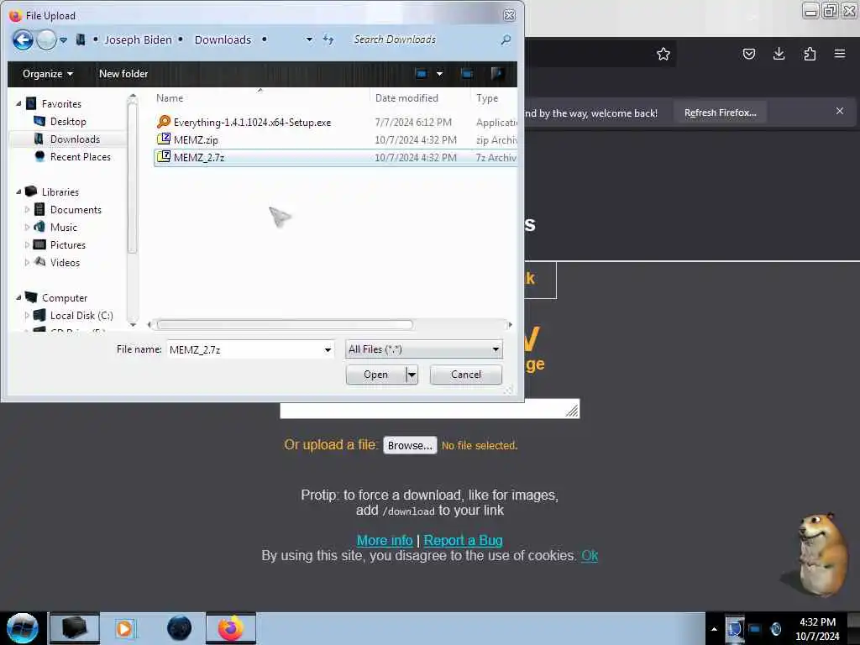The width and height of the screenshot is (860, 645).
Task: Dismiss the welcome back notification bar
Action: [x=839, y=112]
